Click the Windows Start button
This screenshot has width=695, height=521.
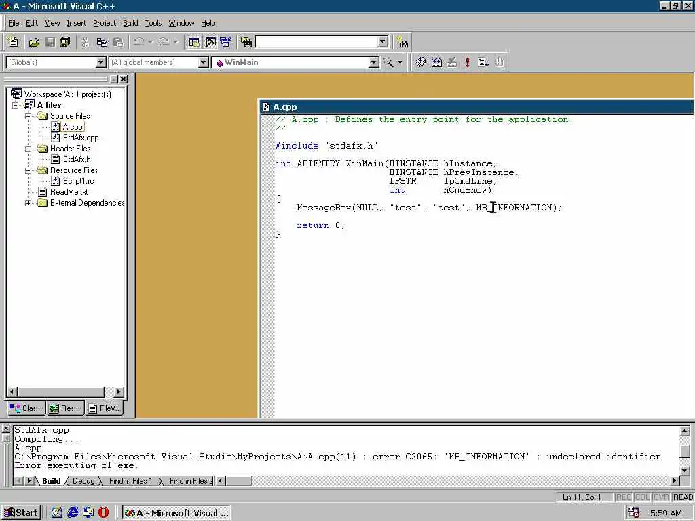21,513
